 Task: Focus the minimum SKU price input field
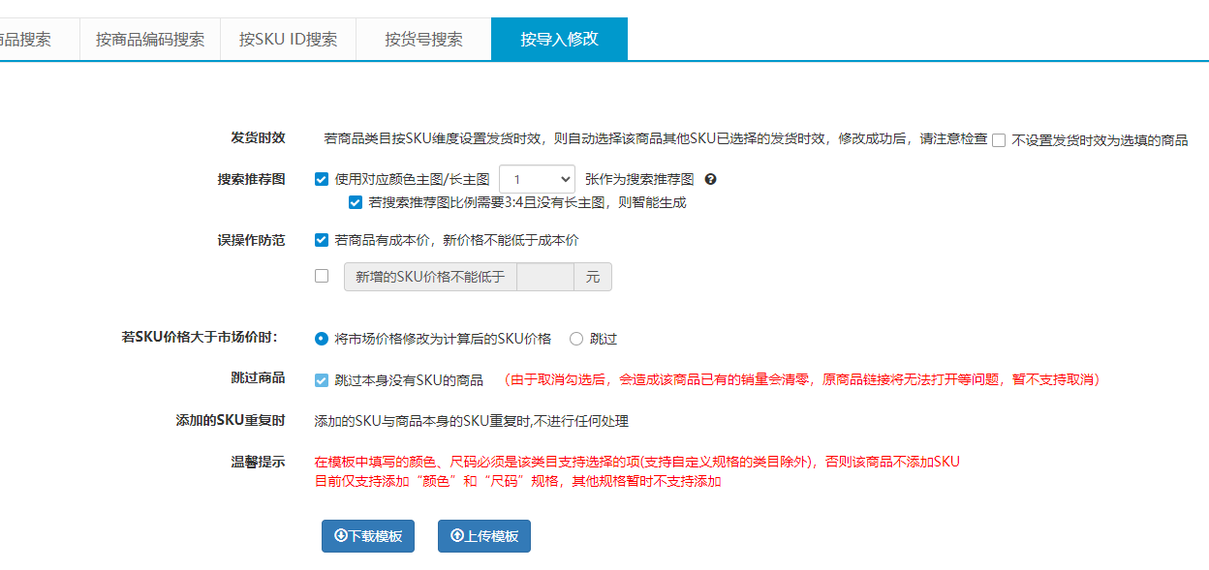click(544, 277)
